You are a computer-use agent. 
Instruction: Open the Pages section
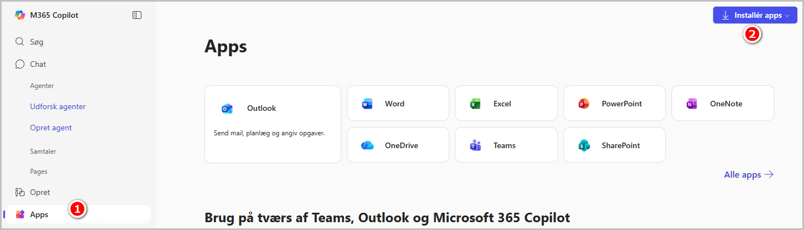(x=38, y=172)
